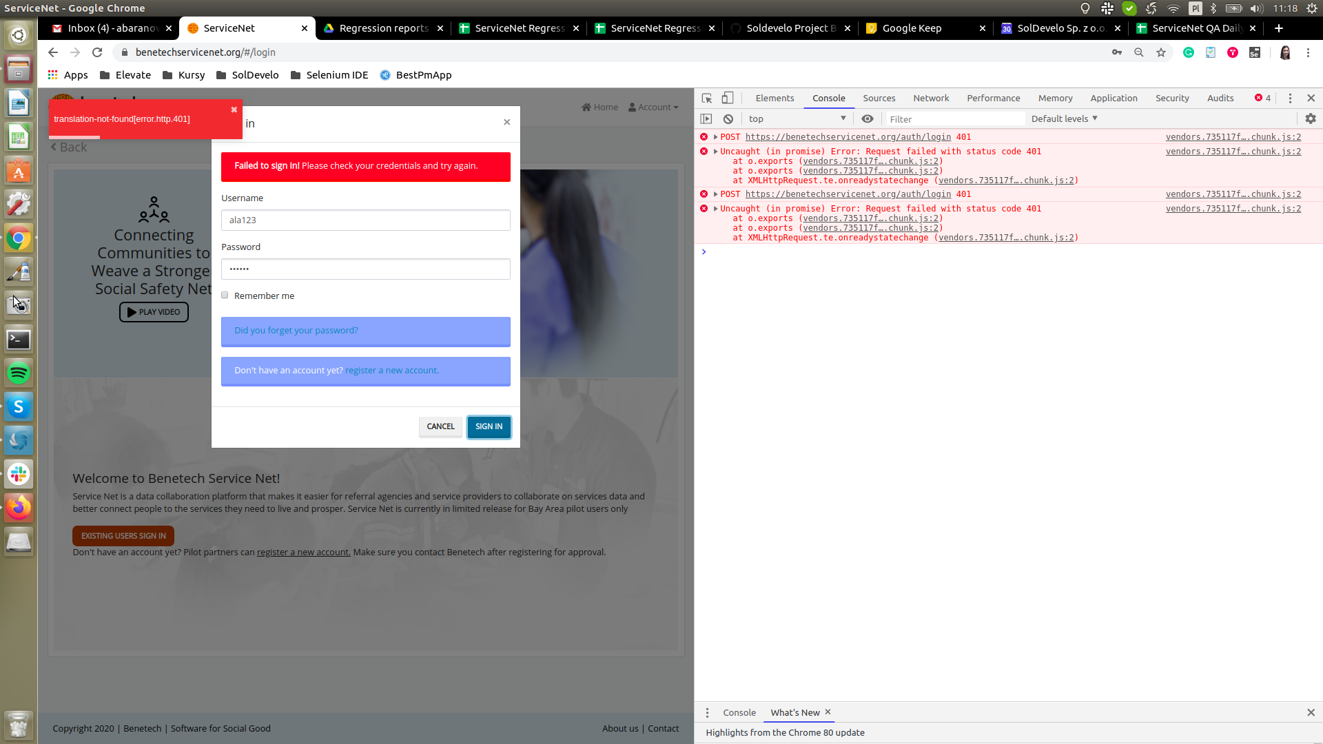Toggle the live expression eye icon

(x=868, y=118)
